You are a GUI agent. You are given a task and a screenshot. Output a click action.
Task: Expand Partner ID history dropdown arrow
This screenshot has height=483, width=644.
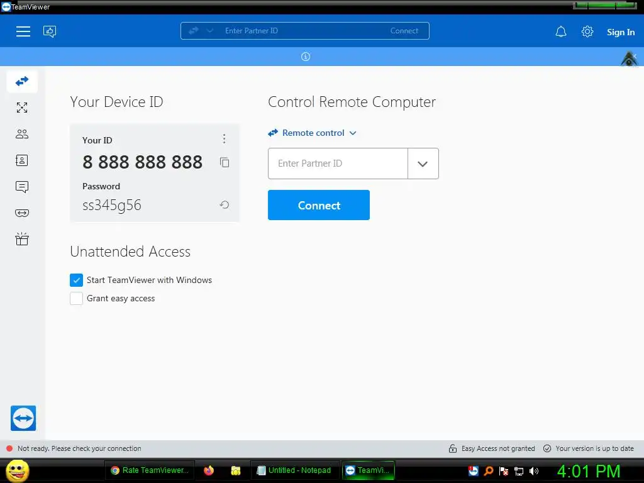pos(423,164)
